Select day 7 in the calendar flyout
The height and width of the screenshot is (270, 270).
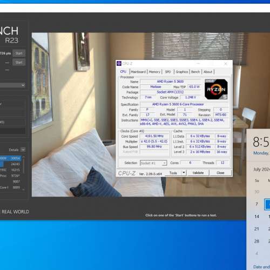click(x=257, y=204)
